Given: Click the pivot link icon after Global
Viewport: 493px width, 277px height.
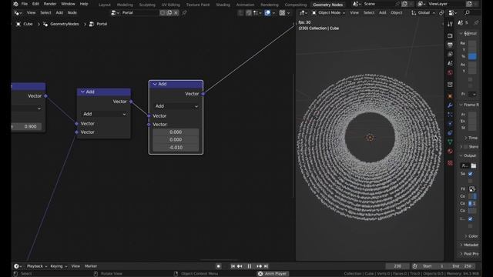Looking at the screenshot, I should [441, 13].
